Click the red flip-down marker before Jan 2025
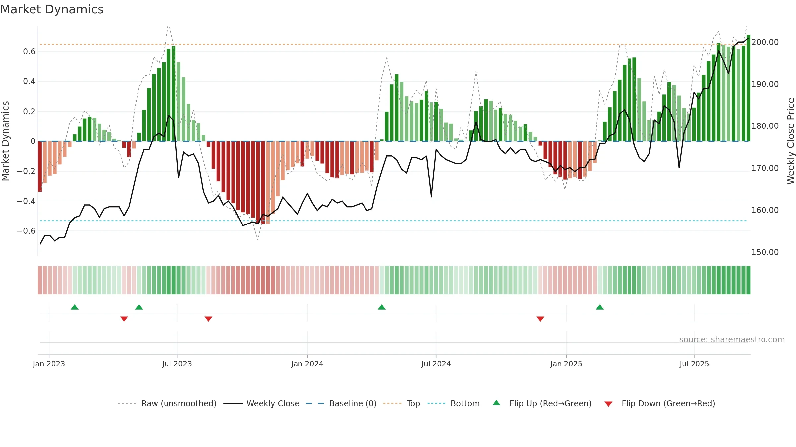796x447 pixels. tap(540, 319)
